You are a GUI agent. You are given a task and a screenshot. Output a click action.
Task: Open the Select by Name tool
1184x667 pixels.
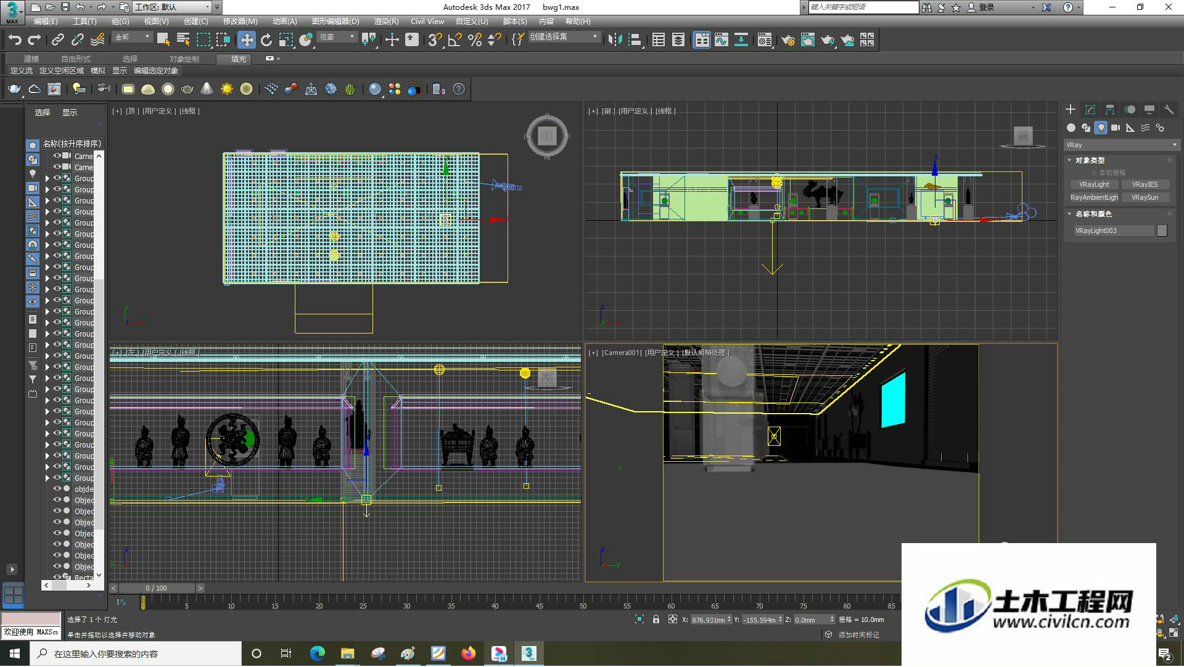(183, 40)
